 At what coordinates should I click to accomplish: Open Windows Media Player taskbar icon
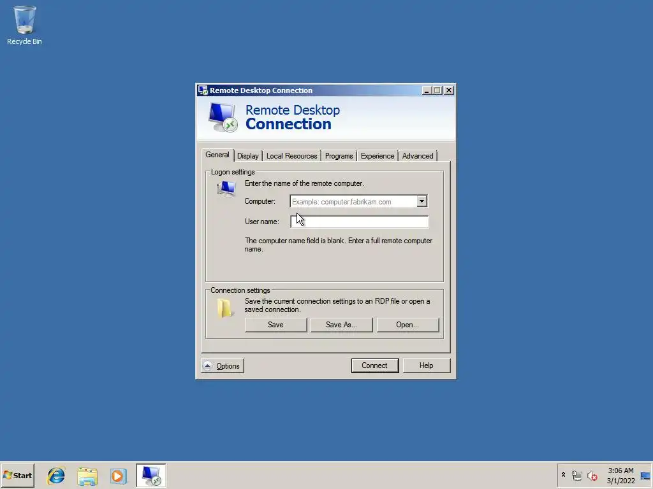point(119,476)
